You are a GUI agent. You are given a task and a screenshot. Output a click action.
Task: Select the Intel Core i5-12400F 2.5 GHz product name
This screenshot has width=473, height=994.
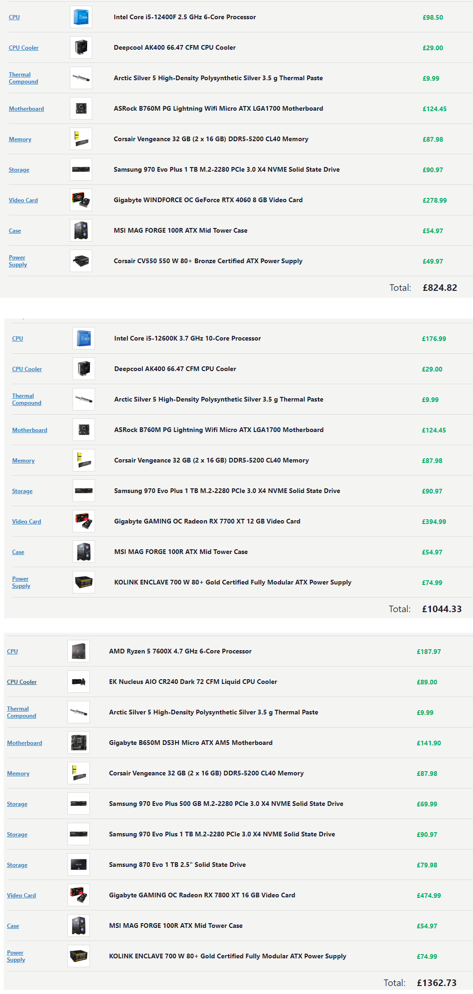185,17
